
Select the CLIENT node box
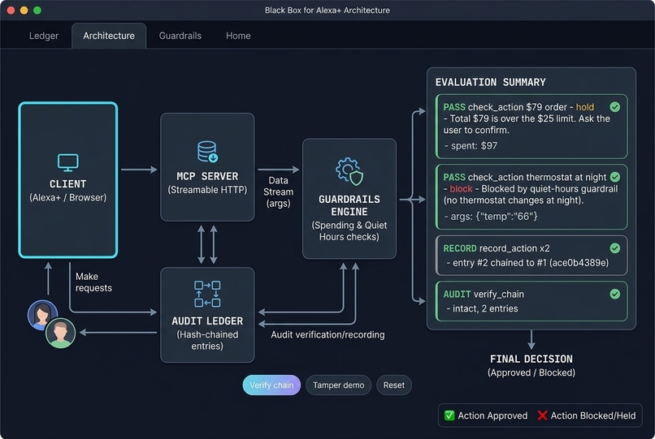click(68, 180)
